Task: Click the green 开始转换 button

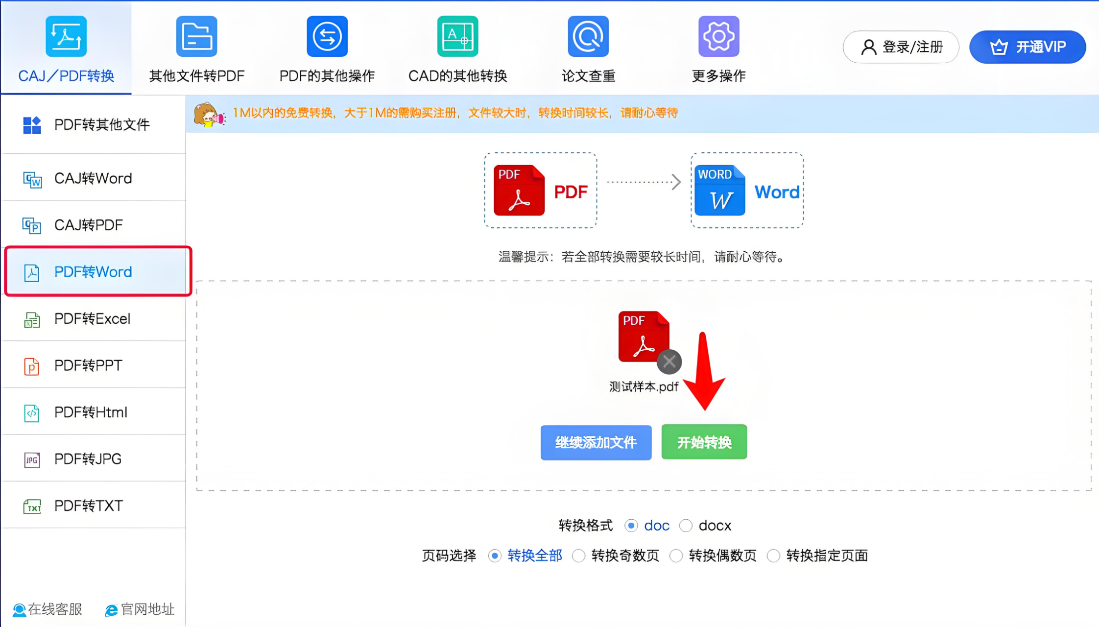Action: 704,442
